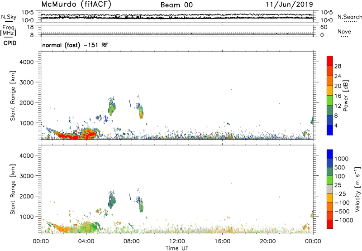Screen dimensions: 362x251
Task: Click the date 11/Jun/2019
Action: point(289,5)
